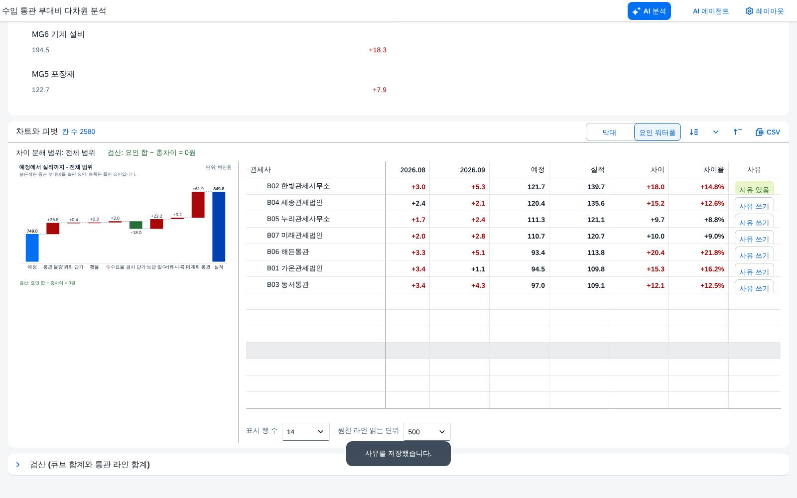The image size is (797, 498).
Task: Click 사유 쓰기 for B05 누리관세사무소
Action: point(754,221)
